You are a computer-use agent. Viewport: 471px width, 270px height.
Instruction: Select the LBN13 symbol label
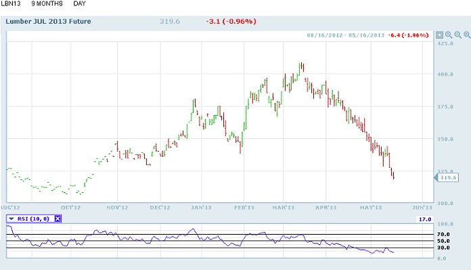(x=11, y=3)
